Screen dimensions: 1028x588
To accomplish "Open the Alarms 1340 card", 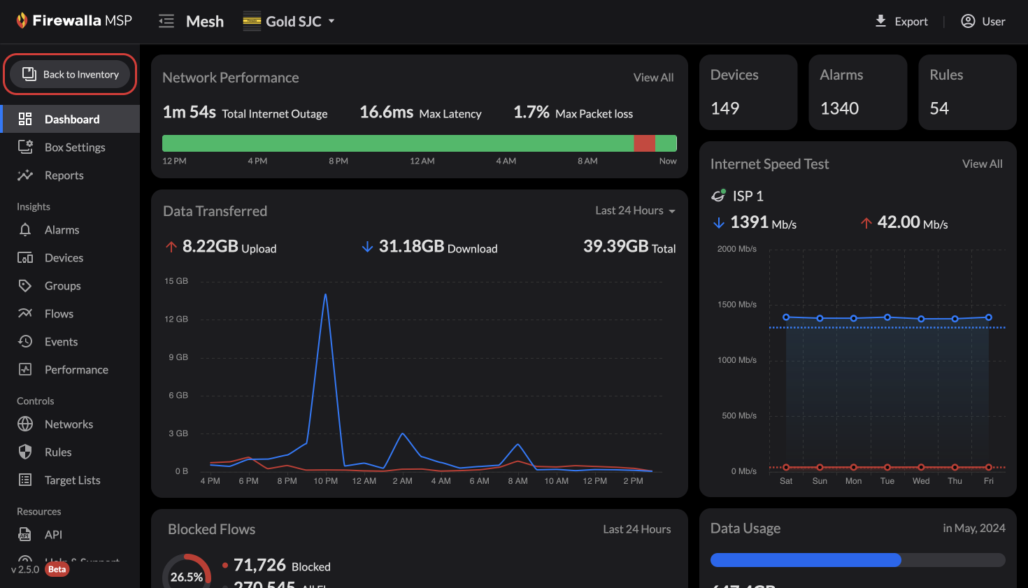I will (857, 92).
